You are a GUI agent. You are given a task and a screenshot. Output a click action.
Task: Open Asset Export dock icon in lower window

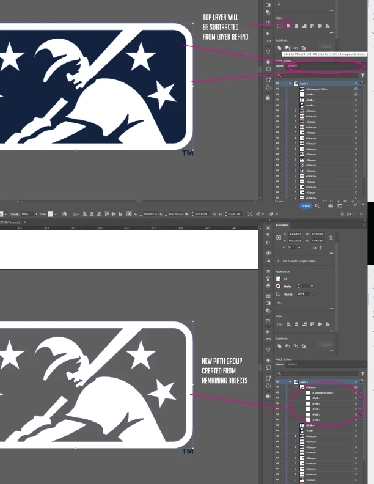[x=268, y=378]
